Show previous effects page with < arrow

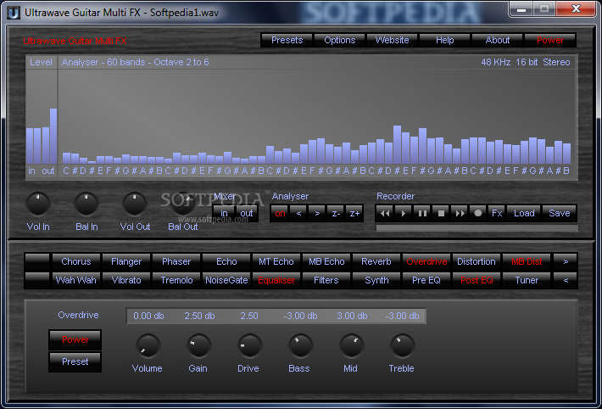pos(565,280)
